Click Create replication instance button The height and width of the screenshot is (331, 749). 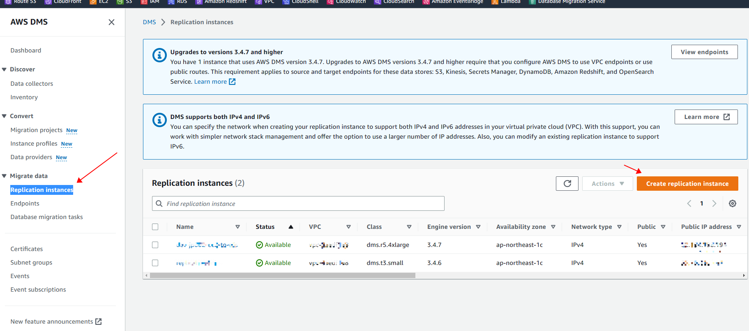pos(687,184)
